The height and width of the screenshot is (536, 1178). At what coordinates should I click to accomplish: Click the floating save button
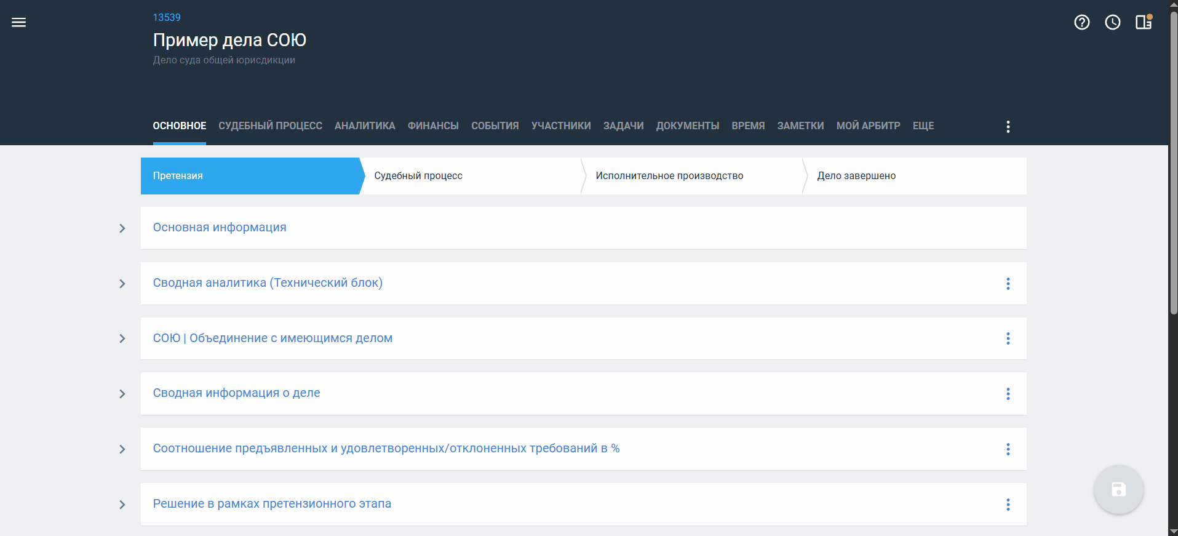[1118, 489]
